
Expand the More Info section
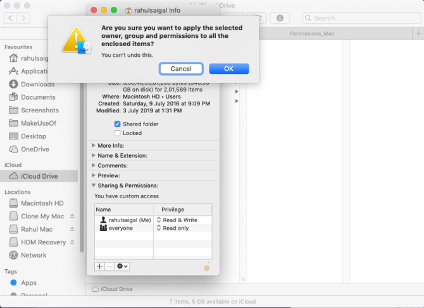click(x=94, y=146)
